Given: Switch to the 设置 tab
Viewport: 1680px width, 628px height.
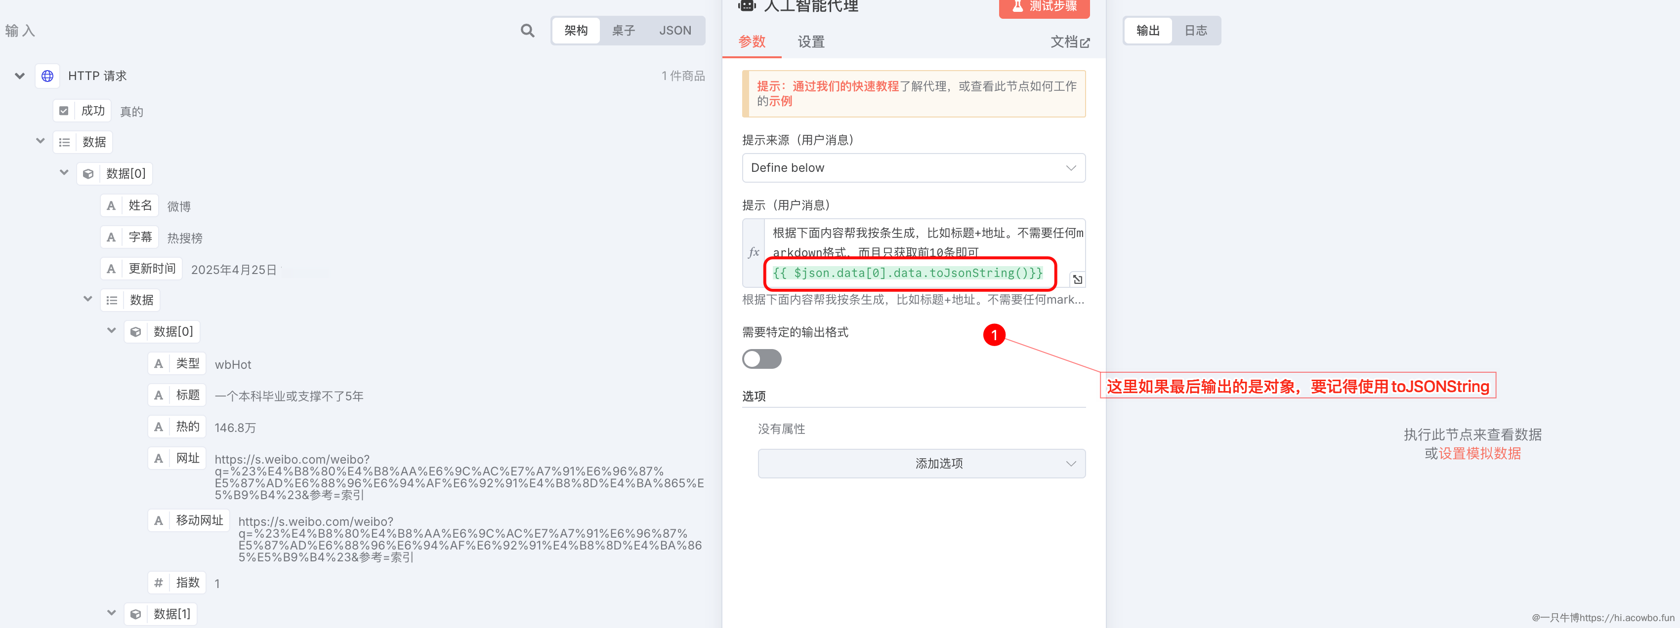Looking at the screenshot, I should (811, 42).
